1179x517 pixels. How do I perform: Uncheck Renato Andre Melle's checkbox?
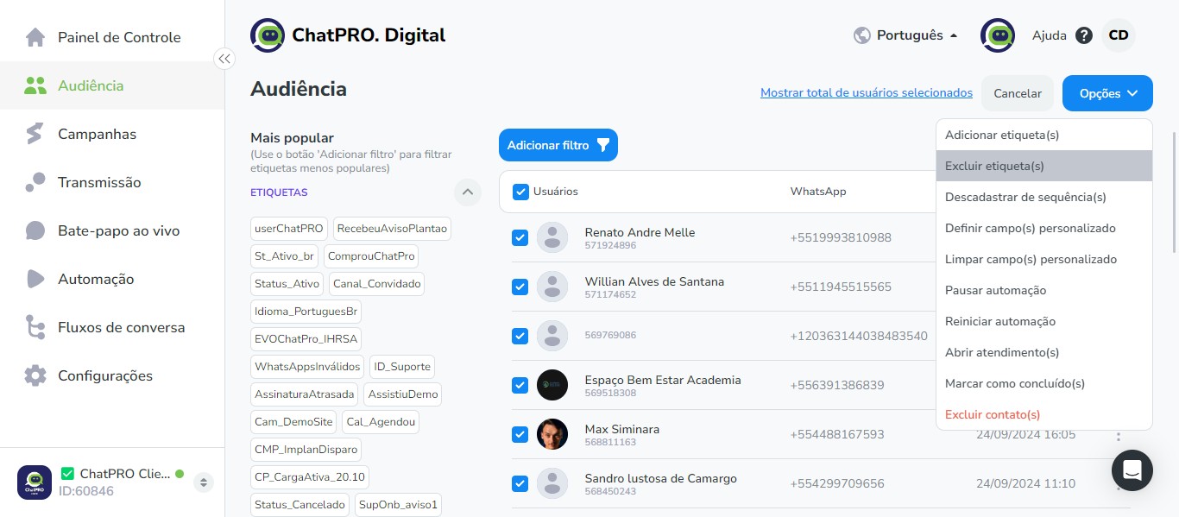point(520,237)
